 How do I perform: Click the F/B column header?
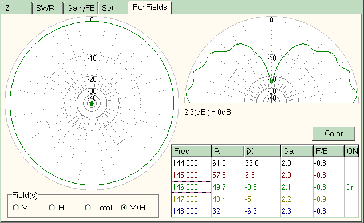coord(329,151)
